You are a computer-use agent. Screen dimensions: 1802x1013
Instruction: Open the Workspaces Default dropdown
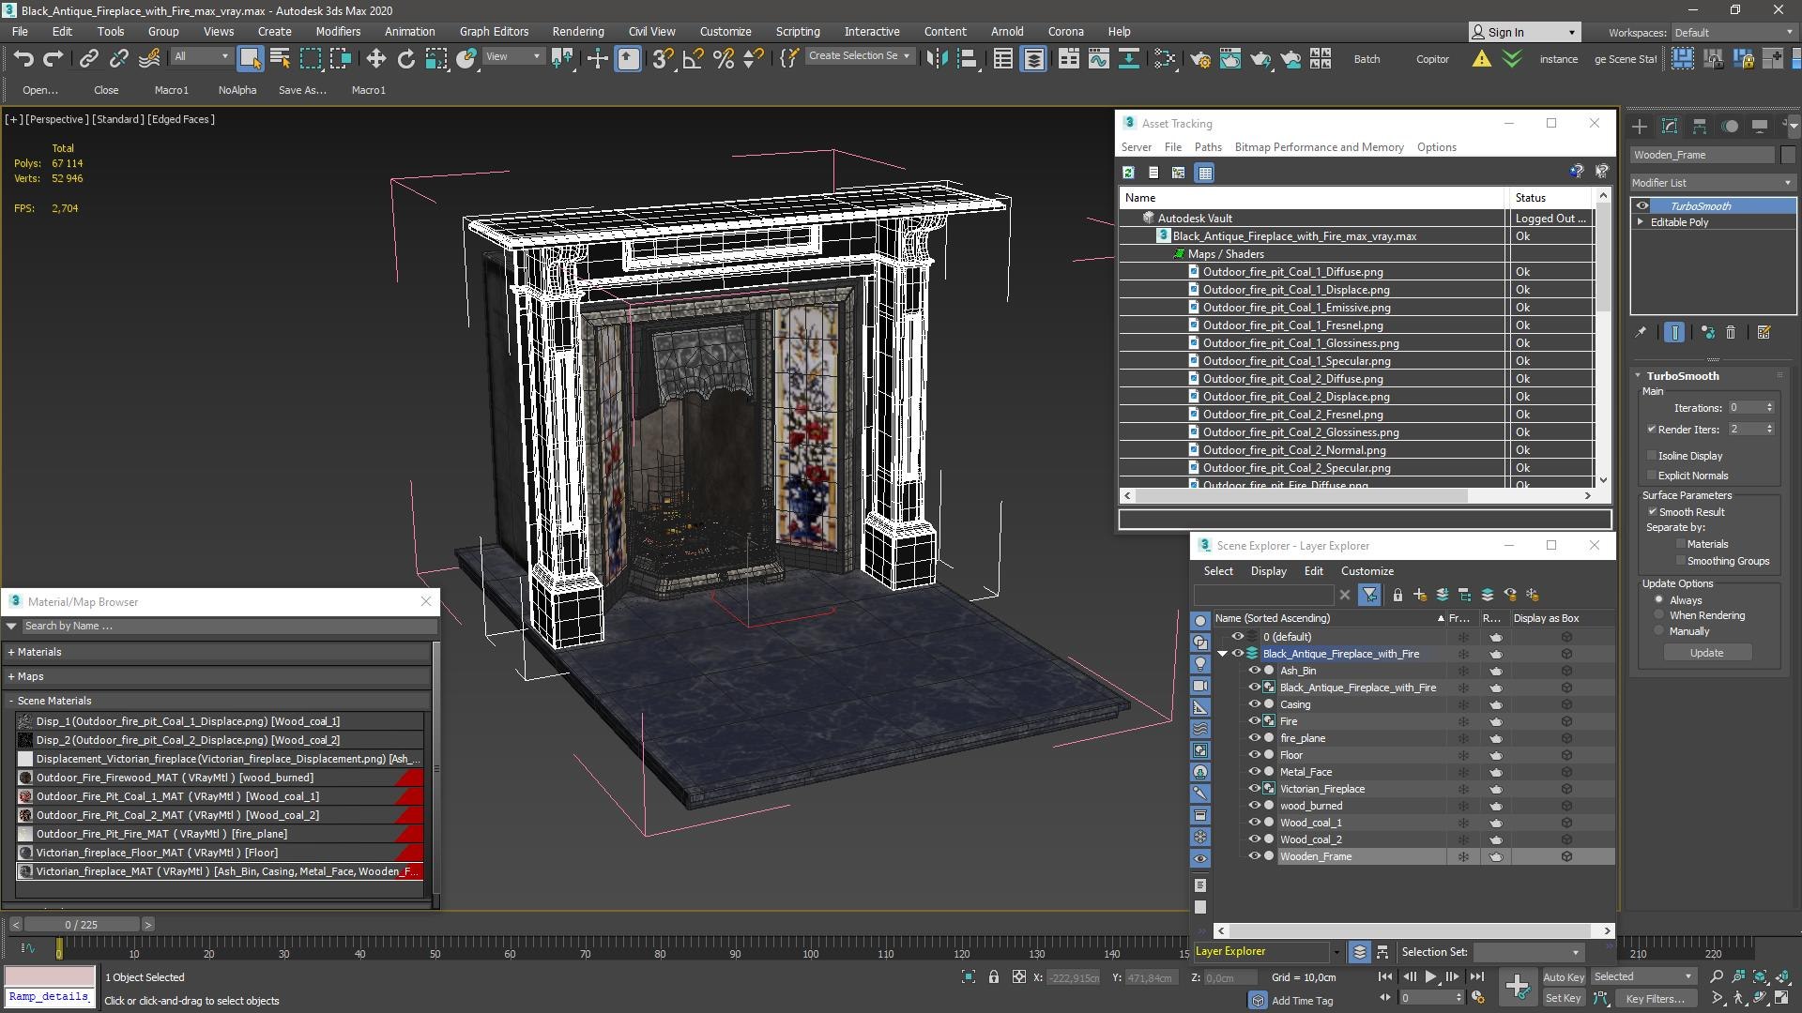(1734, 32)
